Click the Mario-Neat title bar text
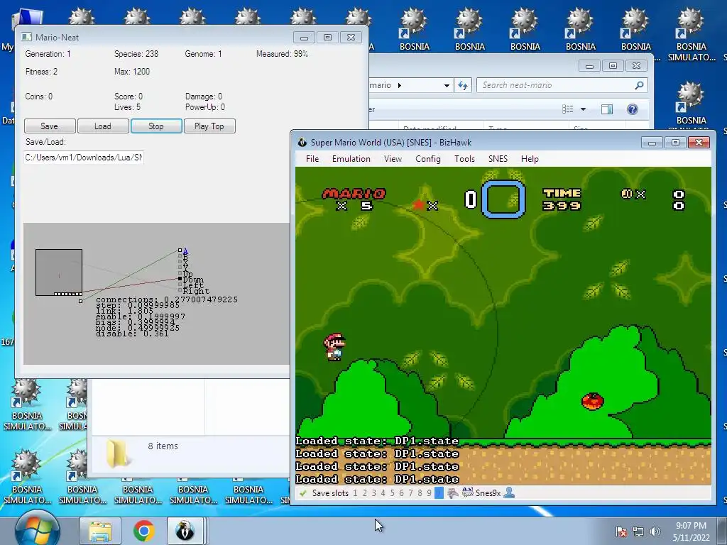727x545 pixels. [57, 38]
